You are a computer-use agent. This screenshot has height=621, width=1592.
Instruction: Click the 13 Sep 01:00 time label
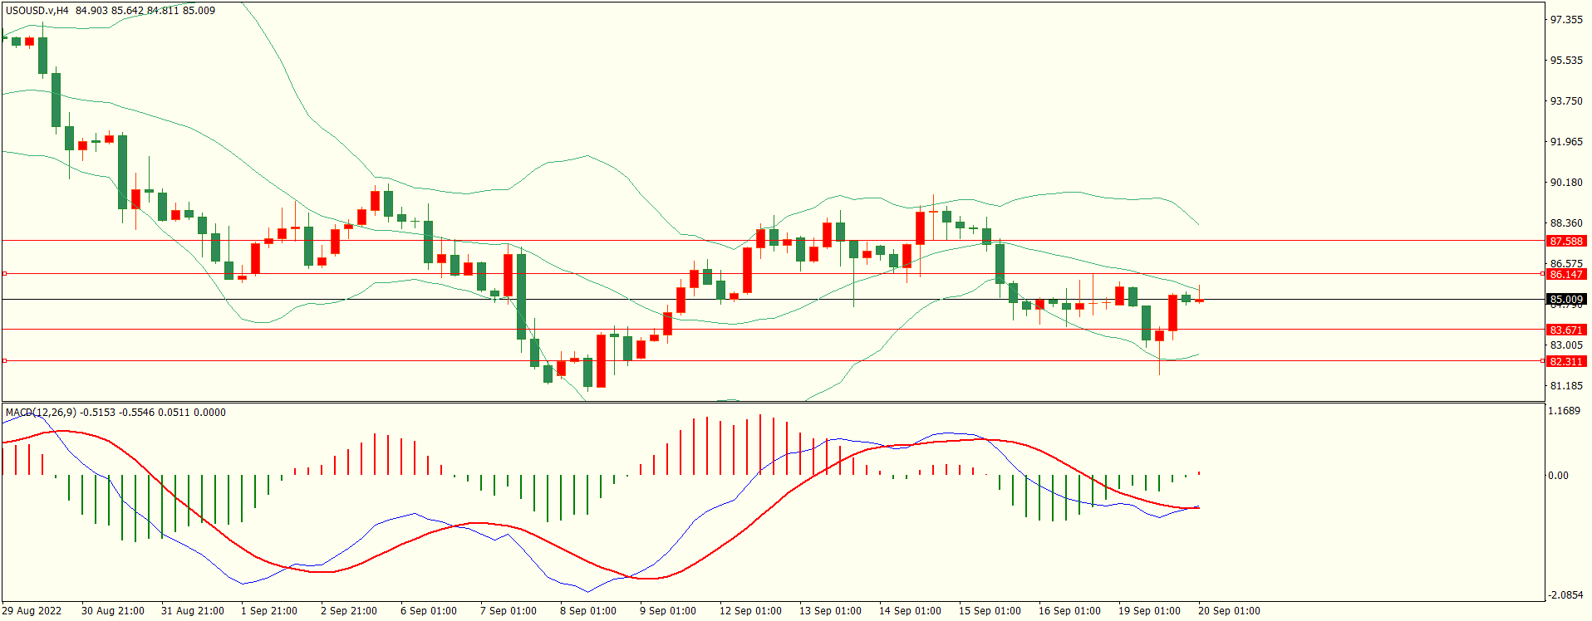click(x=830, y=610)
